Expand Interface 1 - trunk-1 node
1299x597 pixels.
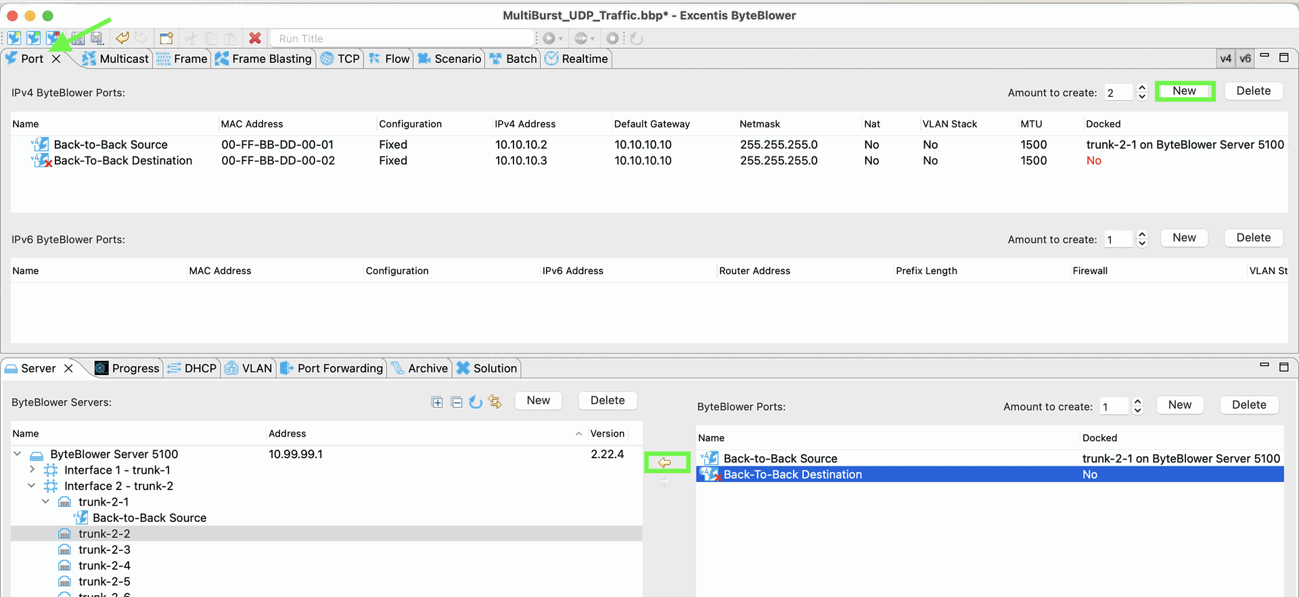32,470
